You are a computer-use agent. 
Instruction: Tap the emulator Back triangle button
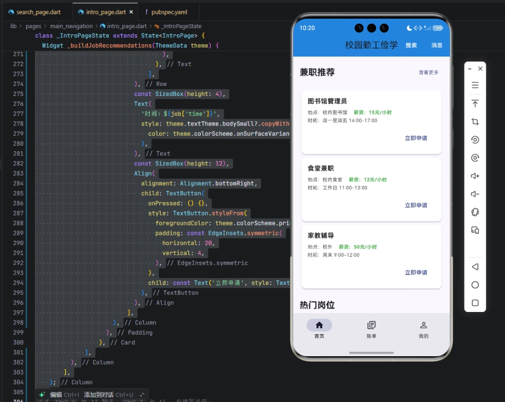(475, 267)
